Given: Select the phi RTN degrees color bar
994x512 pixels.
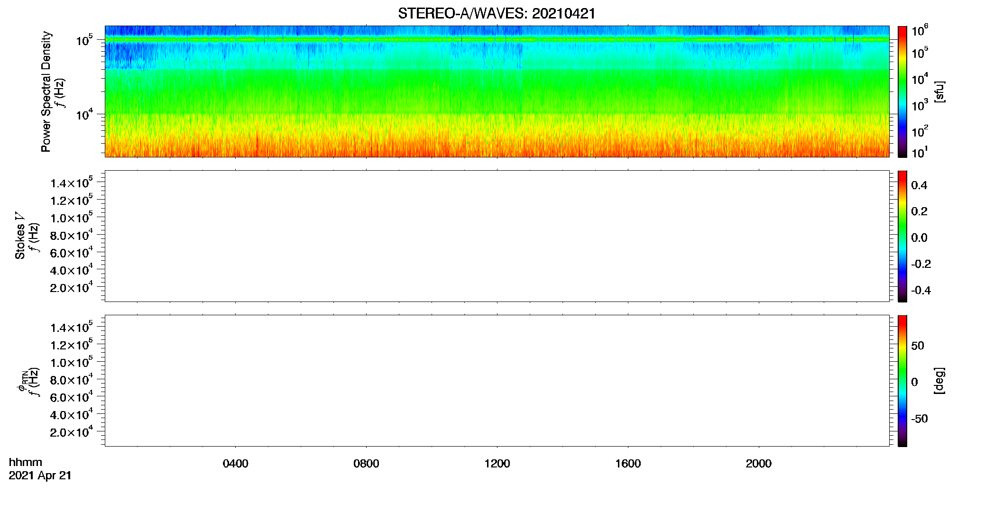Looking at the screenshot, I should point(902,381).
